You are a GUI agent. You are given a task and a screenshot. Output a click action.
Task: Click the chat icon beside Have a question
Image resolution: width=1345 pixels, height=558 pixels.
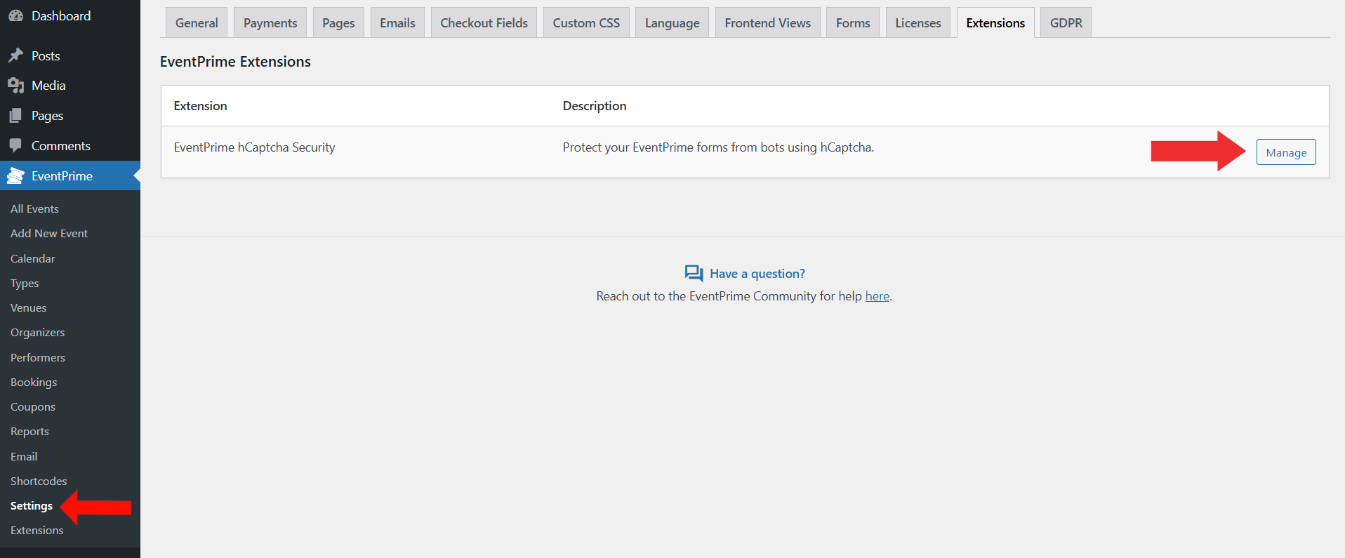click(x=694, y=273)
